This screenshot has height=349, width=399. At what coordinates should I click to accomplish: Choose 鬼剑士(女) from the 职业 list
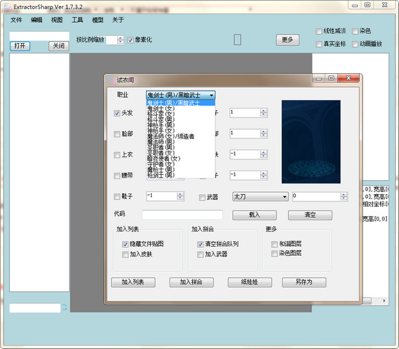(181, 108)
